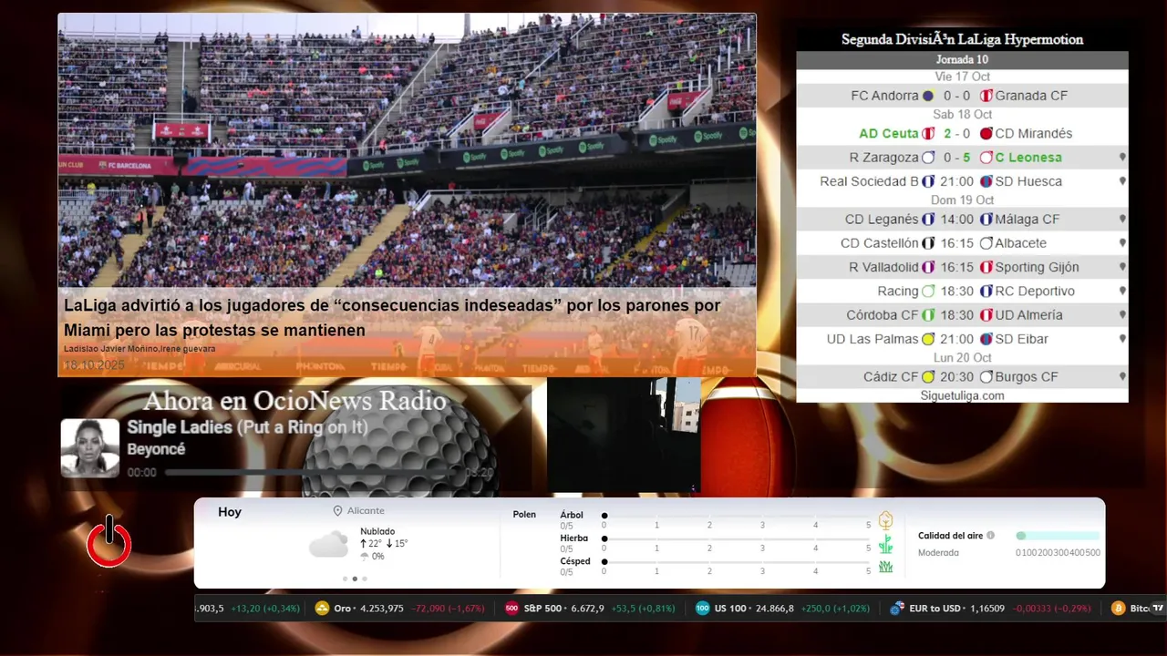Click the S&P 500 ticker badge
This screenshot has width=1167, height=656.
[x=511, y=609]
